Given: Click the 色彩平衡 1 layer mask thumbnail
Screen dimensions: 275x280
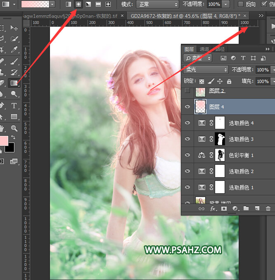Looking at the screenshot, I should click(220, 155).
